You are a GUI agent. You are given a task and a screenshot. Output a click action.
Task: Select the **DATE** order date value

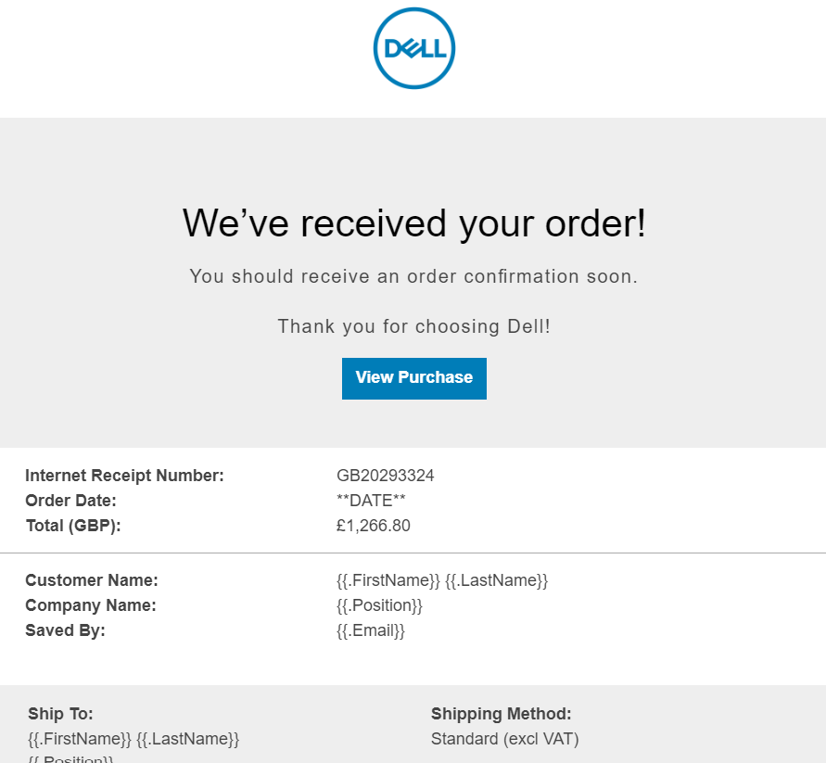371,500
